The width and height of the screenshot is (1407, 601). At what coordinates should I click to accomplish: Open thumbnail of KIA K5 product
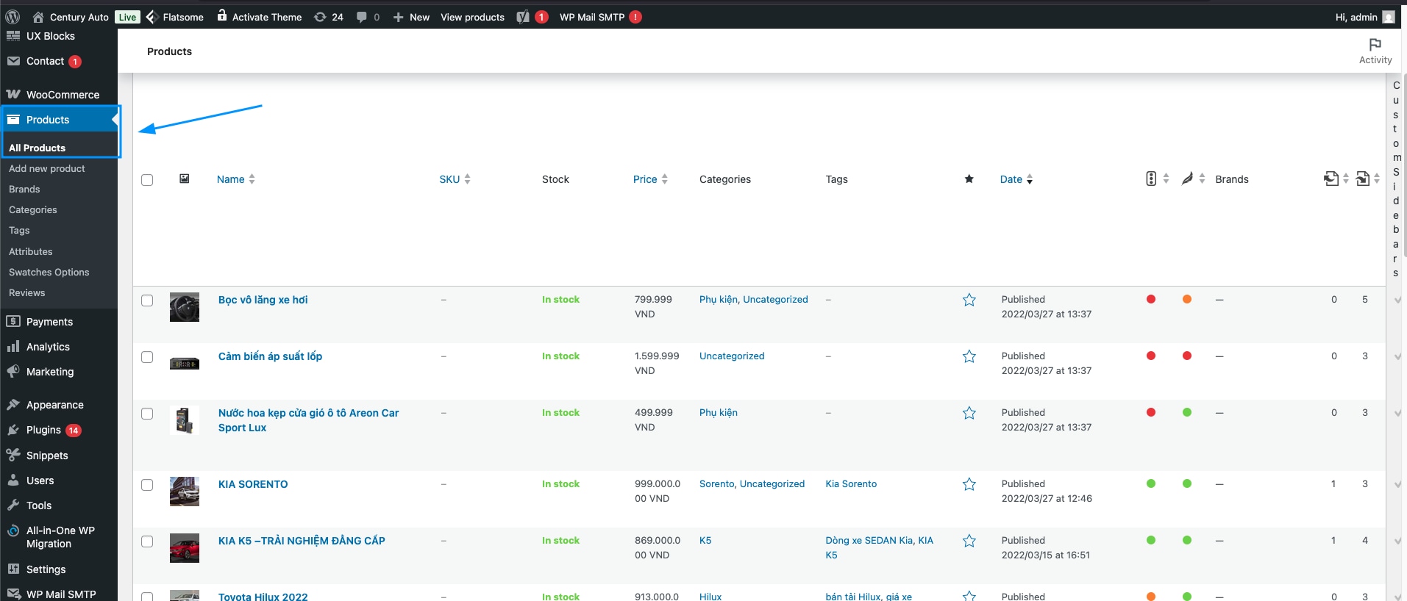click(x=185, y=548)
